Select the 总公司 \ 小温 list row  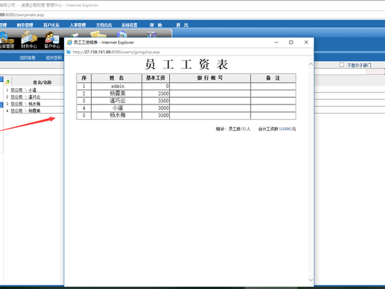pyautogui.click(x=34, y=90)
